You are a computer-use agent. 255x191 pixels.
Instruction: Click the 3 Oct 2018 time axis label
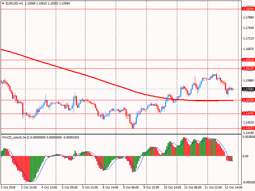click(x=8, y=187)
